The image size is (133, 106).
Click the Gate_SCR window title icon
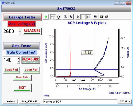point(3,3)
